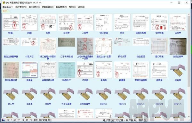Open the 收据1 receipt template icon
The height and width of the screenshot is (123, 192).
(x=11, y=22)
